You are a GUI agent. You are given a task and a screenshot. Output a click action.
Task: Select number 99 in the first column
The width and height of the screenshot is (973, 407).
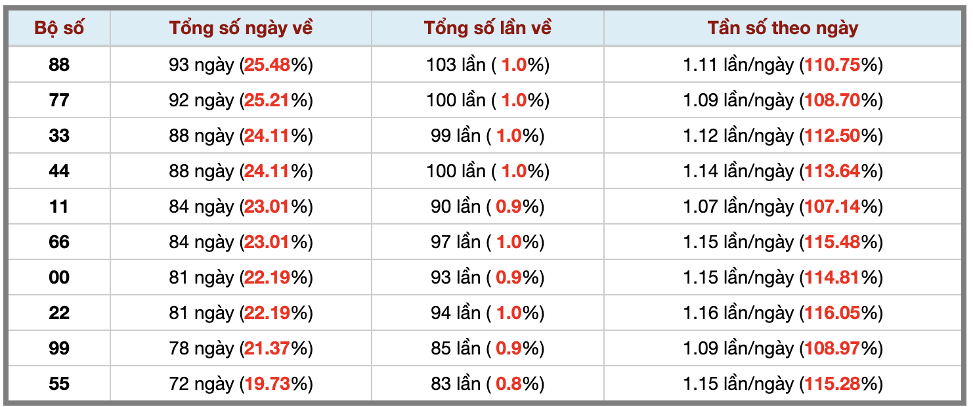[59, 348]
